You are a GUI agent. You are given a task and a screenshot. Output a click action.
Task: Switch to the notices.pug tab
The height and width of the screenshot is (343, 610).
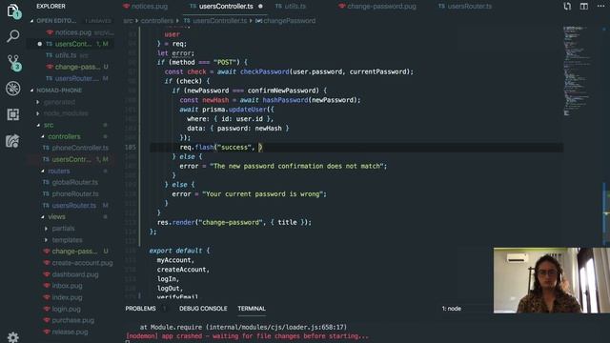[x=145, y=7]
